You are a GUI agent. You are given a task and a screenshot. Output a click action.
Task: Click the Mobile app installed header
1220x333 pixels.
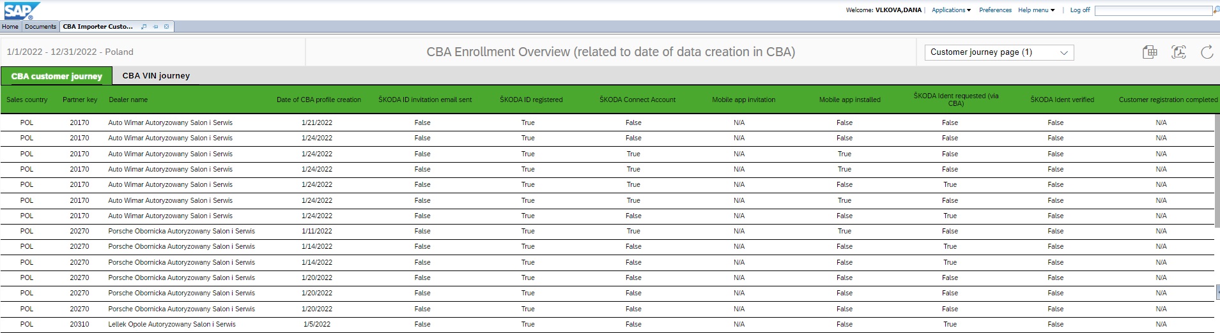point(849,100)
